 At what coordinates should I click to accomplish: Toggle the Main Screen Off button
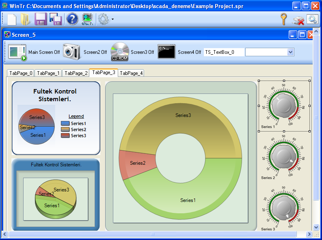(x=17, y=52)
